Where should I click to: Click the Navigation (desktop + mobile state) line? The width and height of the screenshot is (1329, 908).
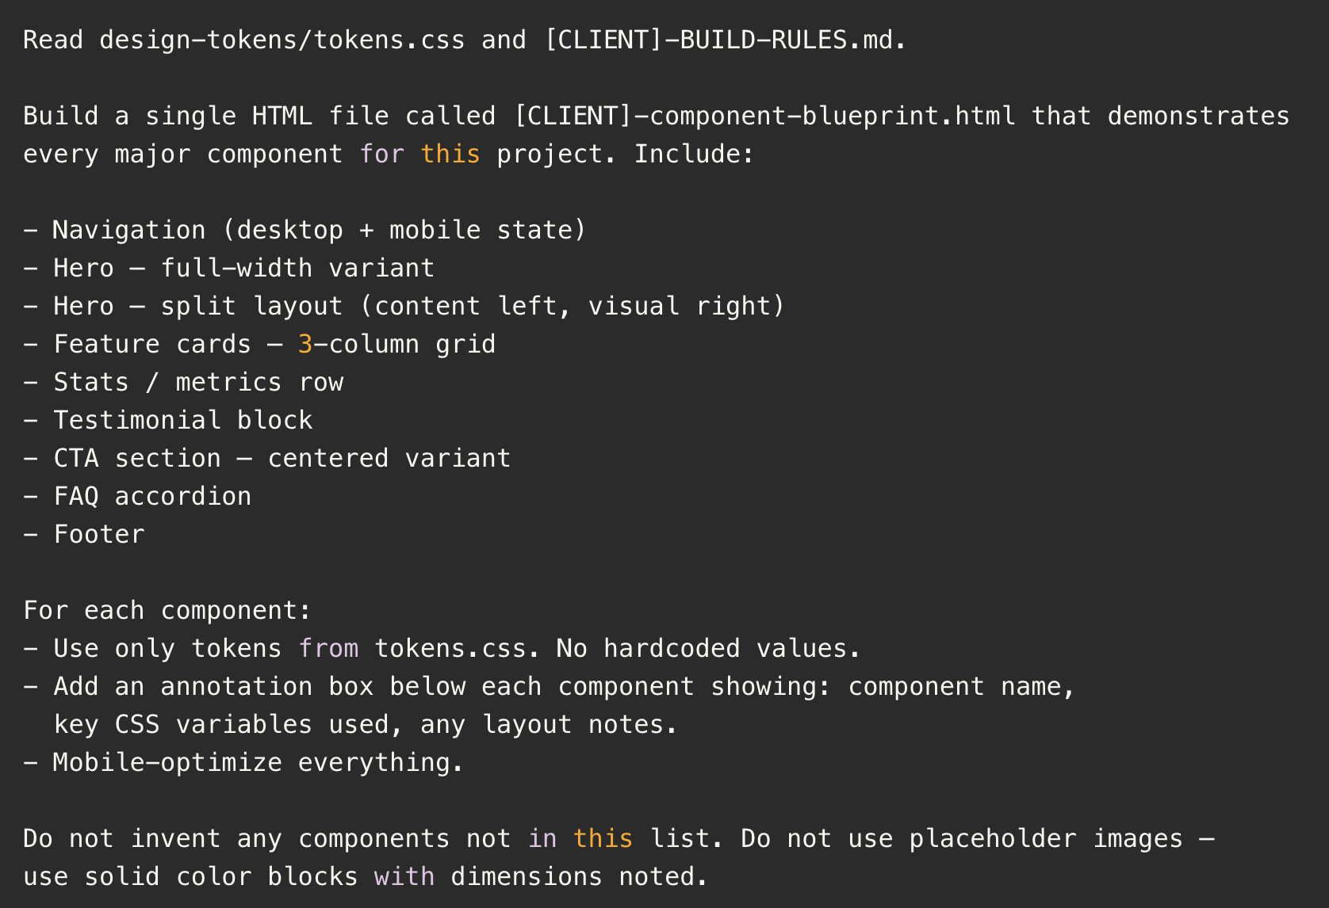click(x=319, y=230)
